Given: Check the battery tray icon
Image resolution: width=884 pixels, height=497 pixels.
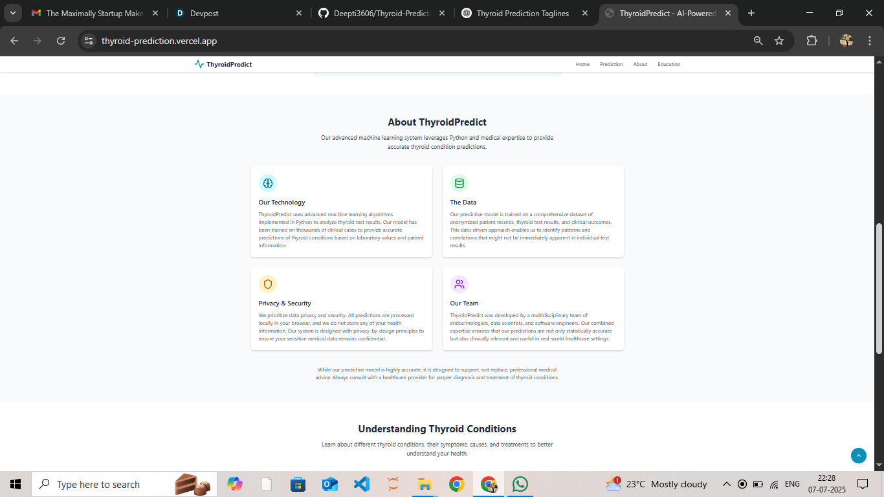Looking at the screenshot, I should pos(758,484).
